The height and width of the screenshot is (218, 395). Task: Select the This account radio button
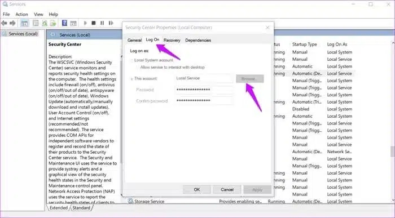pos(131,79)
